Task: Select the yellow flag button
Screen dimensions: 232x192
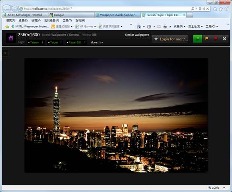Action: (x=207, y=39)
